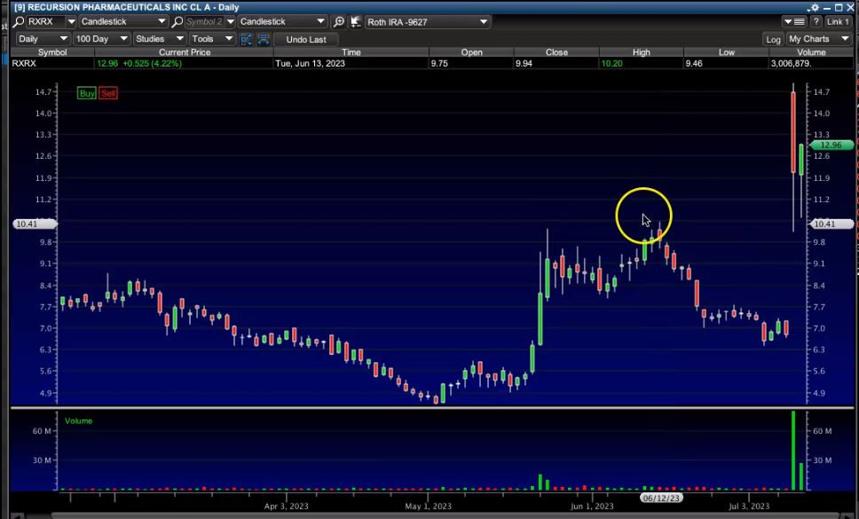859x519 pixels.
Task: Click the red Sell button on chart
Action: (108, 94)
